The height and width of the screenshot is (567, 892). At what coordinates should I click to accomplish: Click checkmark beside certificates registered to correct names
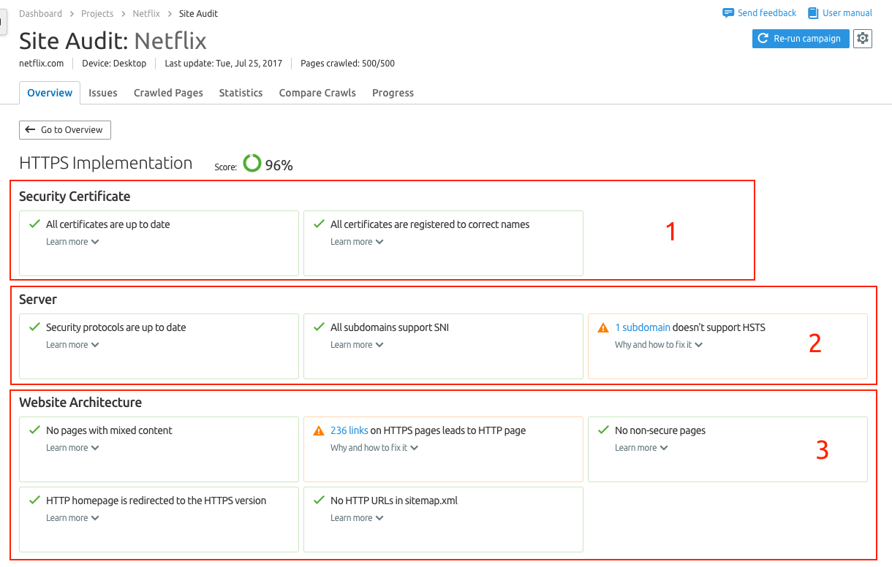click(318, 224)
